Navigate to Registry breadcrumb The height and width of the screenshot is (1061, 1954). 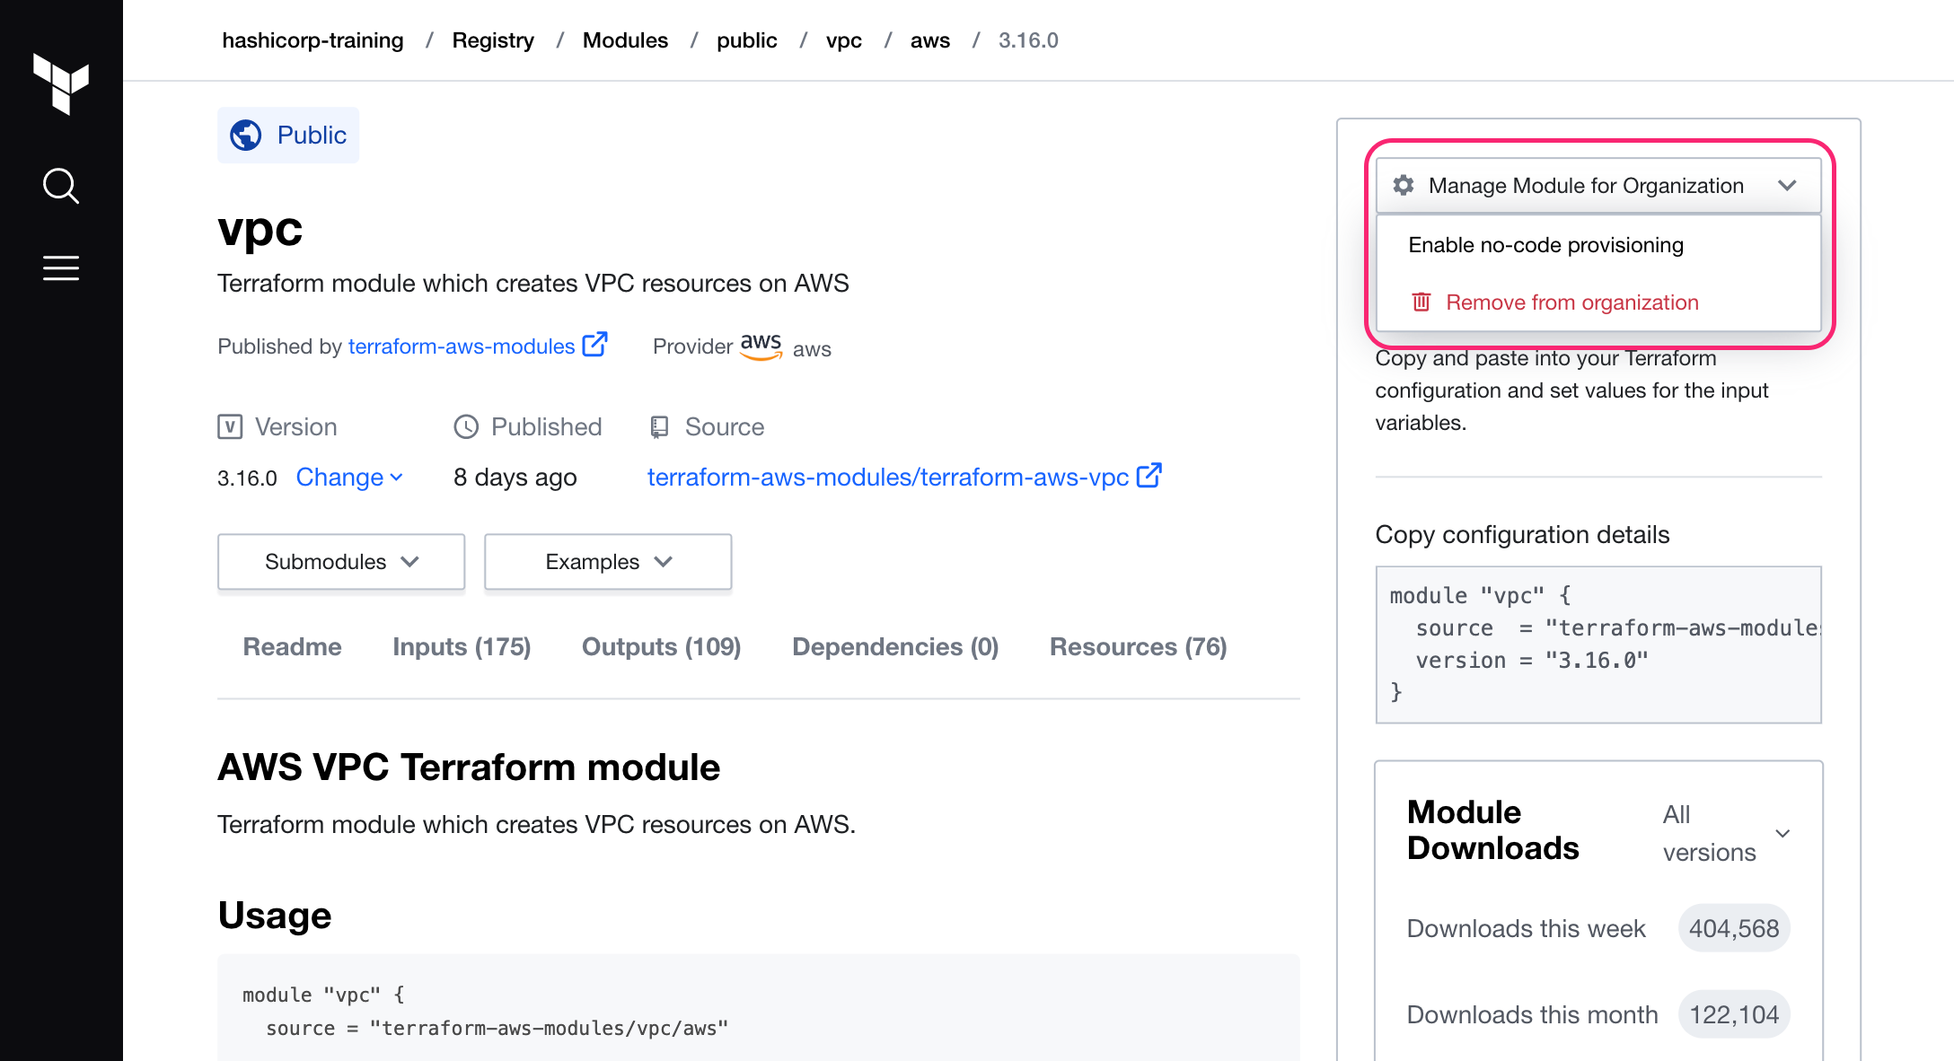pyautogui.click(x=493, y=40)
